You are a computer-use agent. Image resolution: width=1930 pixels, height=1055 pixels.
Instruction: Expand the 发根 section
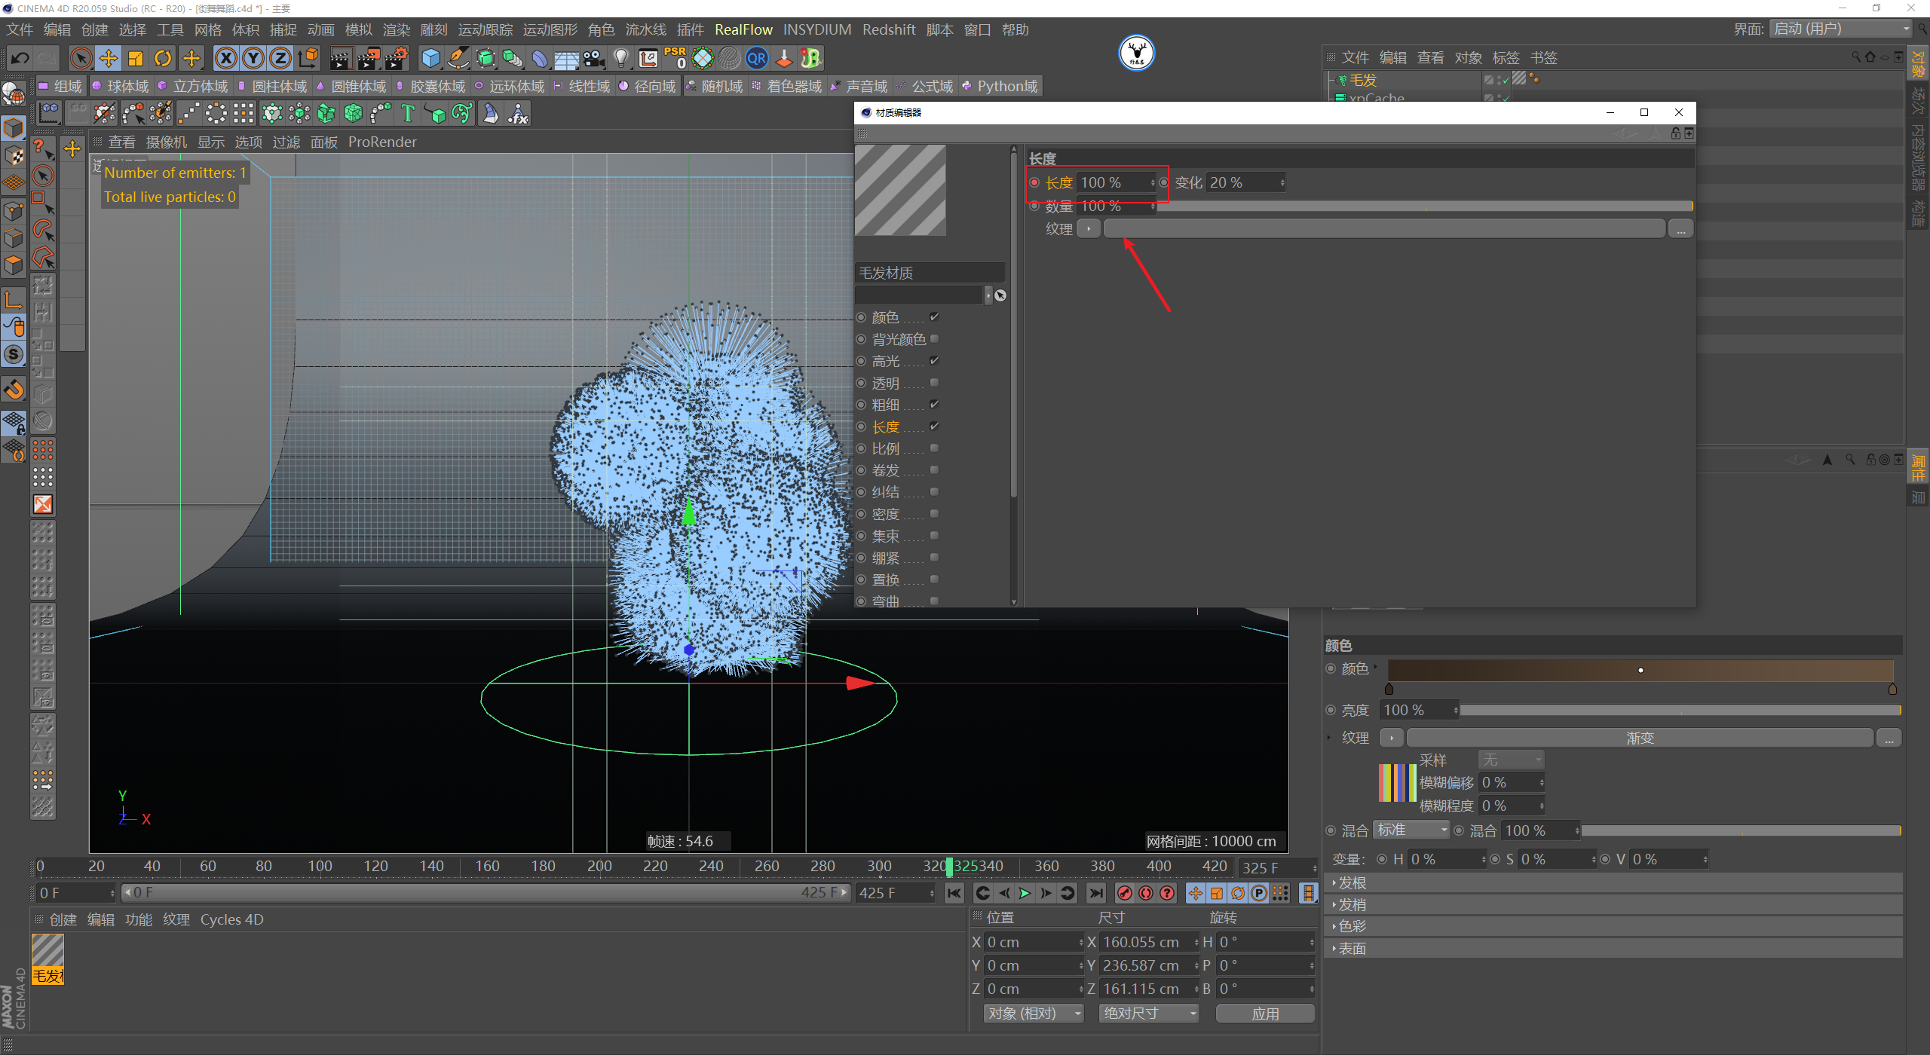click(x=1351, y=882)
